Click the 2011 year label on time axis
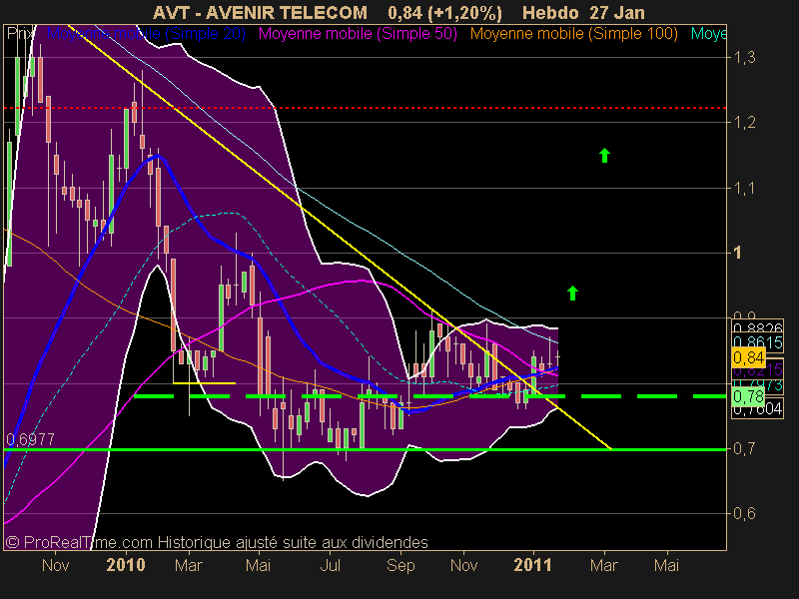The height and width of the screenshot is (599, 799). coord(532,565)
